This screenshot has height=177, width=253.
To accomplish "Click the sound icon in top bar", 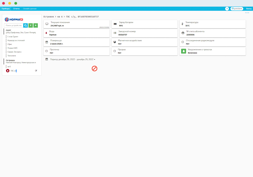I will (x=227, y=9).
